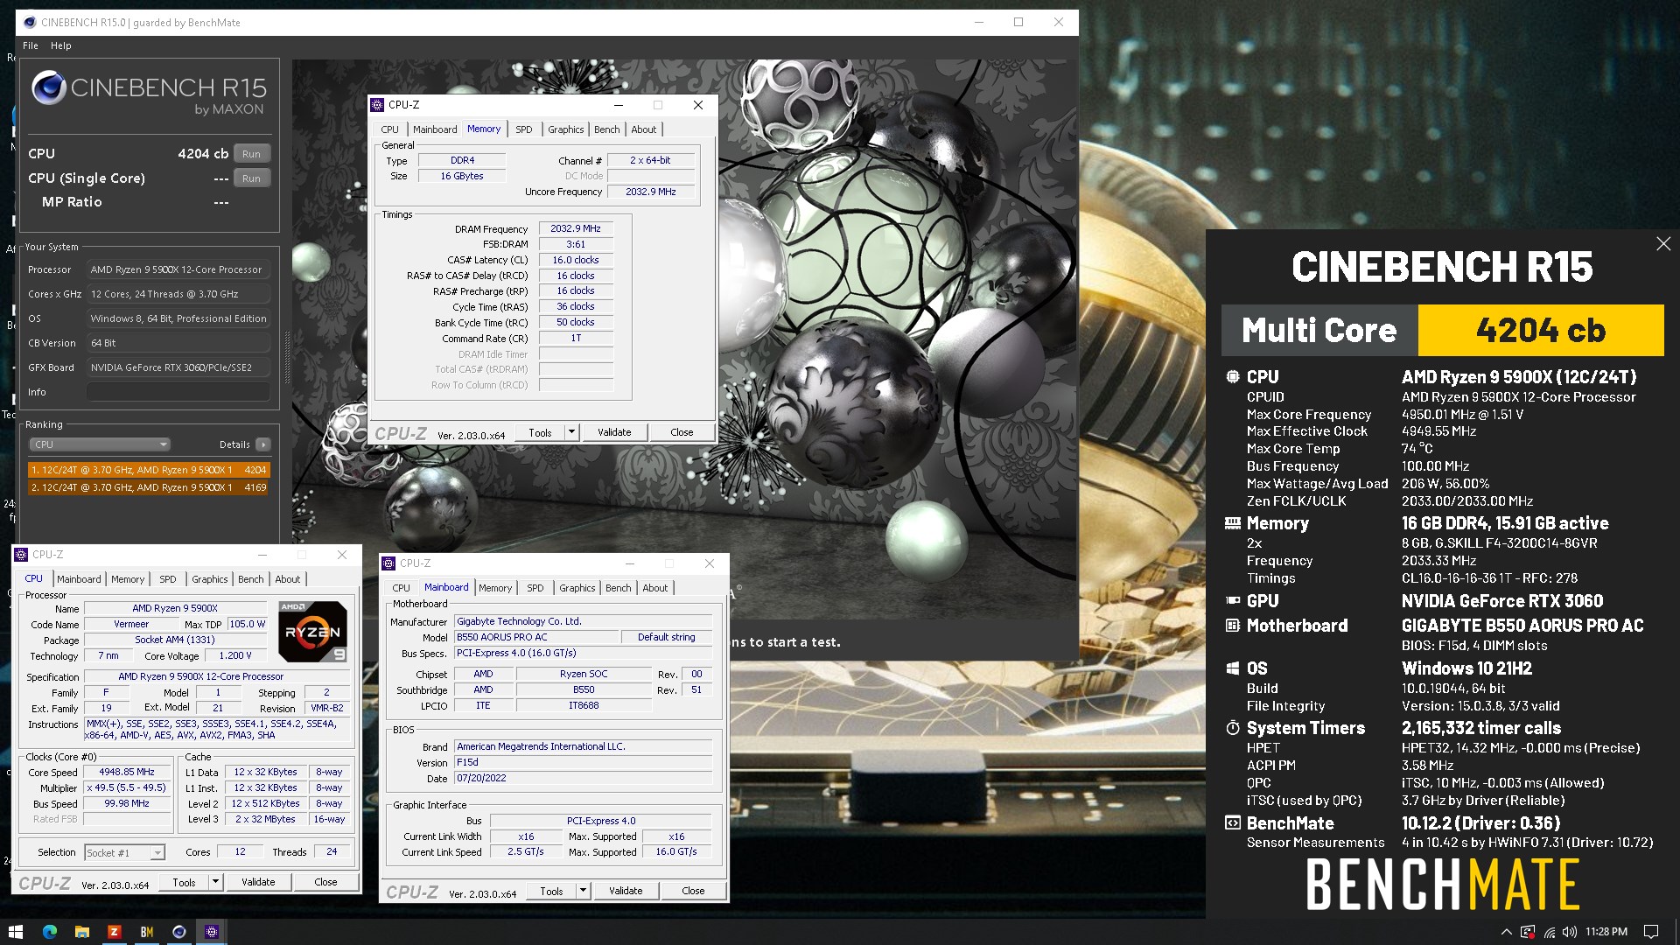The width and height of the screenshot is (1680, 945).
Task: Open SPD tab in CPU-Z Mainboard window
Action: [535, 588]
